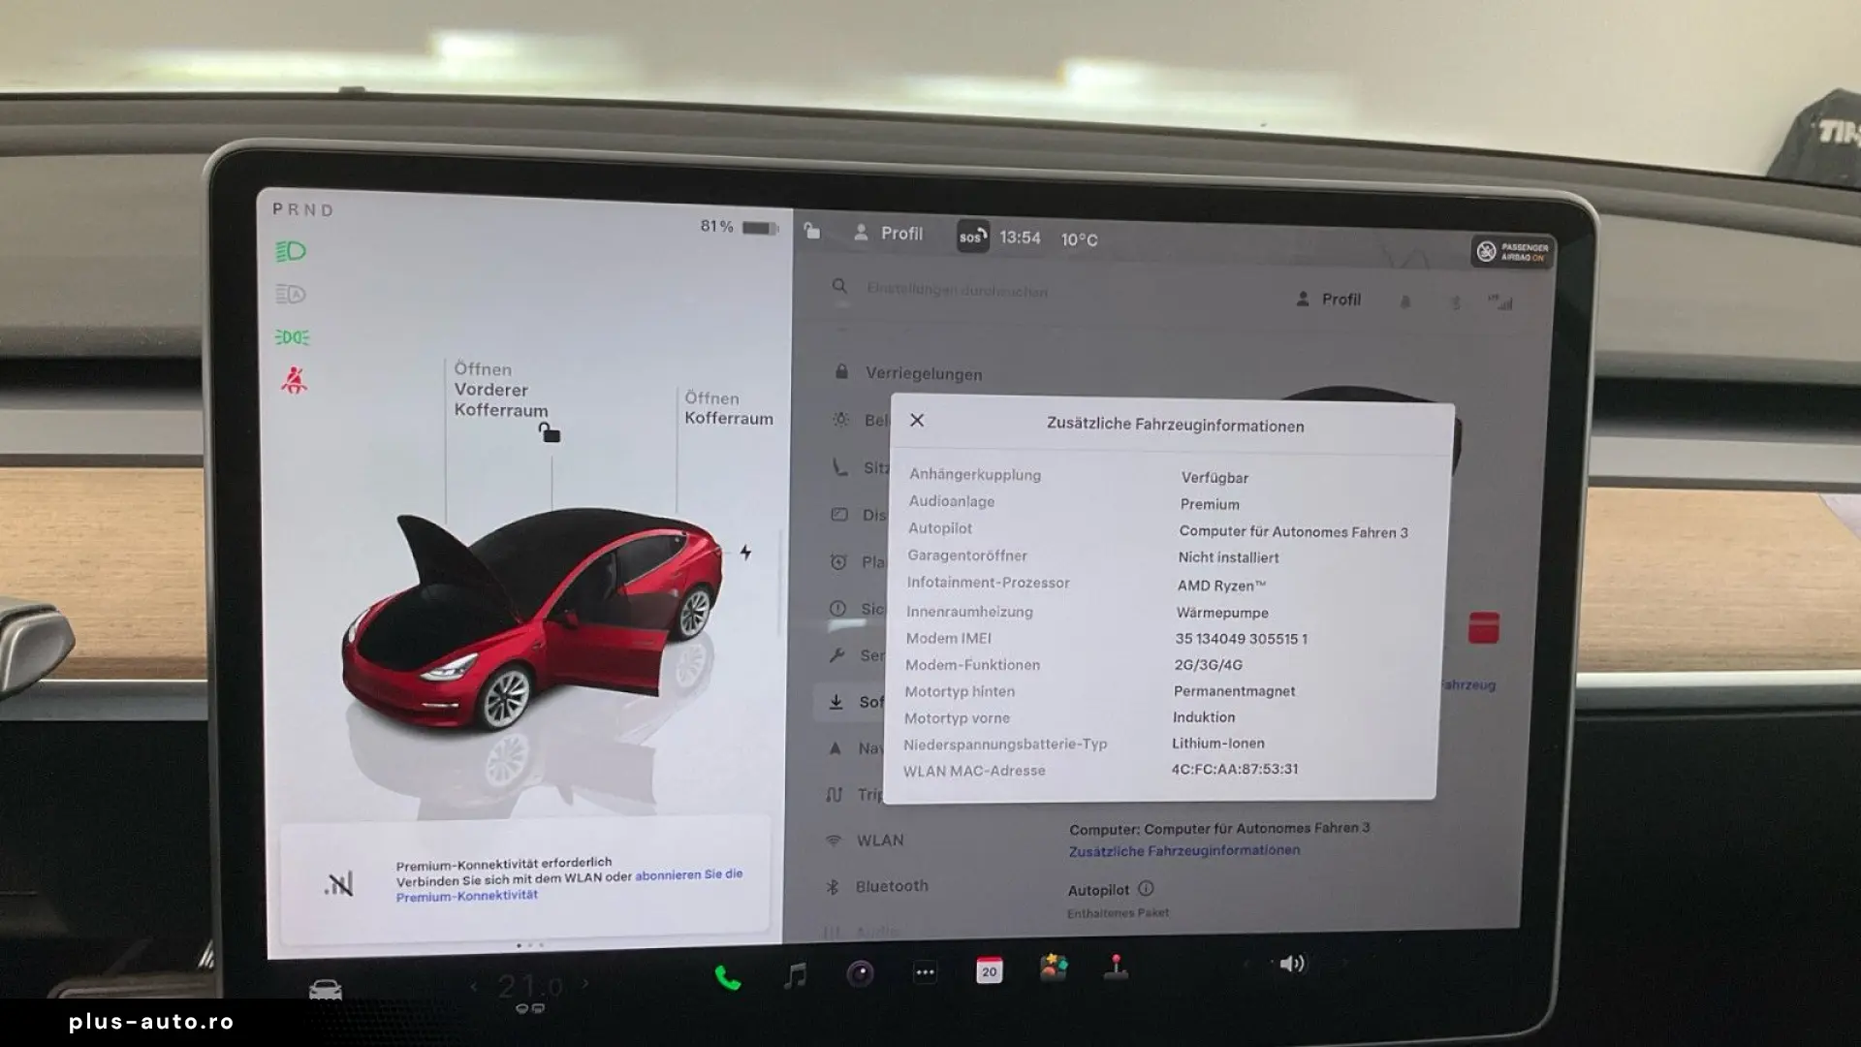Toggle the vehicle lock icon in status bar
This screenshot has width=1861, height=1047.
812,231
